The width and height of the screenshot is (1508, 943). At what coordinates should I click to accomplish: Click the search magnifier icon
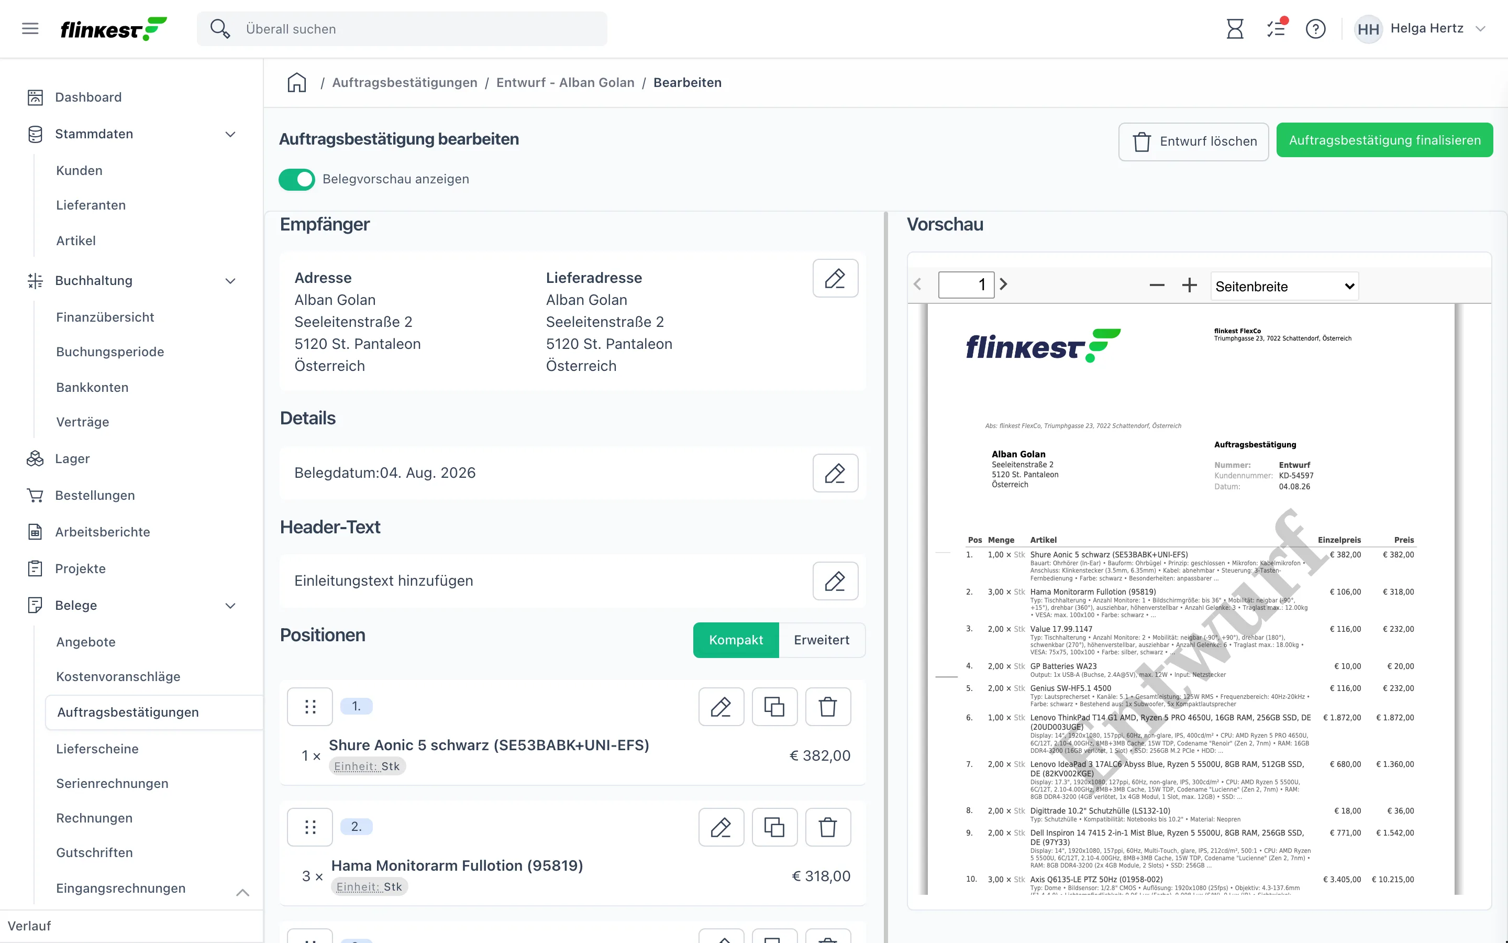219,29
